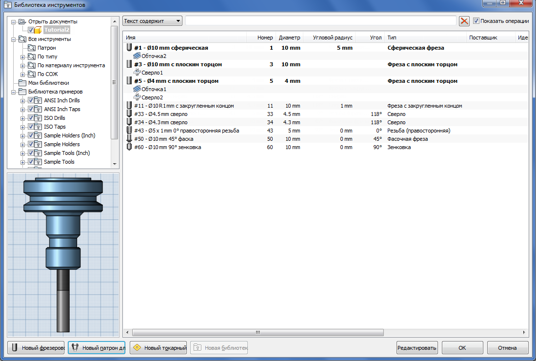The height and width of the screenshot is (361, 536).
Task: Click the tool list scroll right arrow
Action: coord(524,332)
